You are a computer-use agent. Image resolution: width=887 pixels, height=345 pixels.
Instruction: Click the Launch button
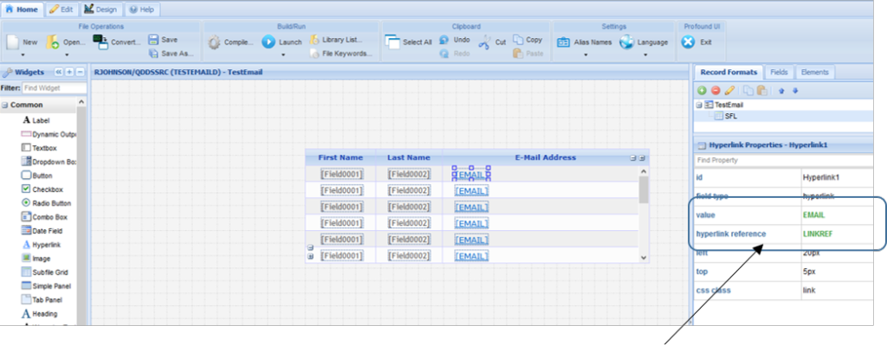tap(282, 42)
